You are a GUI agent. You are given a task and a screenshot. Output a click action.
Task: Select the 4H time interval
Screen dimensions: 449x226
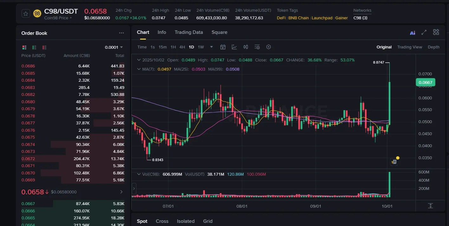pos(182,47)
